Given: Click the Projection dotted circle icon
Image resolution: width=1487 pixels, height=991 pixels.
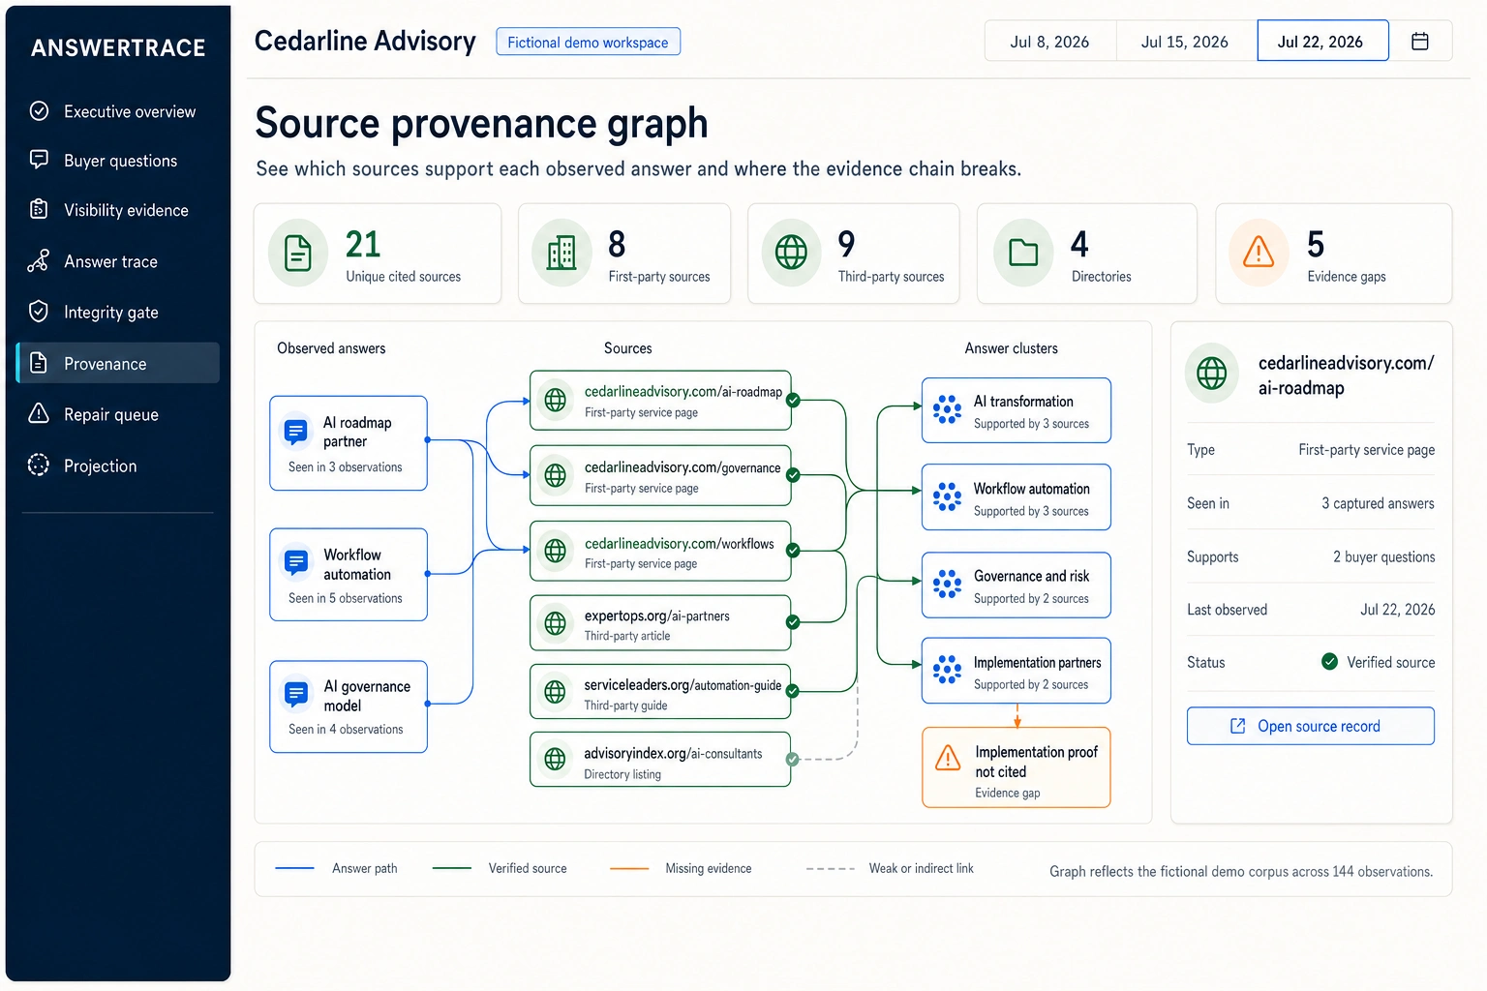Looking at the screenshot, I should pos(39,465).
